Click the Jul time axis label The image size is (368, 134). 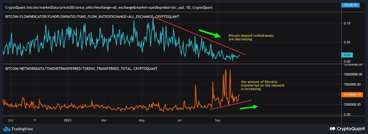click(x=180, y=121)
